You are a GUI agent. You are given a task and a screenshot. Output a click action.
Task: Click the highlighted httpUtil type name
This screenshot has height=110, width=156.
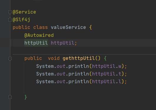[36, 43]
